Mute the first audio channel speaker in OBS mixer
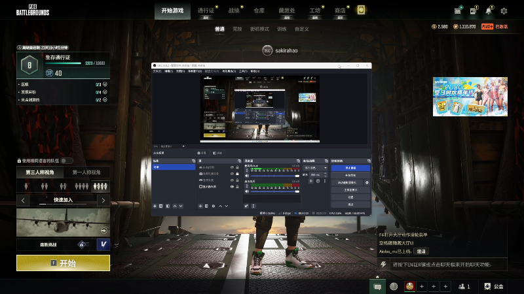The width and height of the screenshot is (524, 294). (247, 176)
